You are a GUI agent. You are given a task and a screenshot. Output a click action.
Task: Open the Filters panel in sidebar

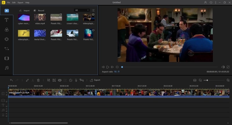[7, 30]
